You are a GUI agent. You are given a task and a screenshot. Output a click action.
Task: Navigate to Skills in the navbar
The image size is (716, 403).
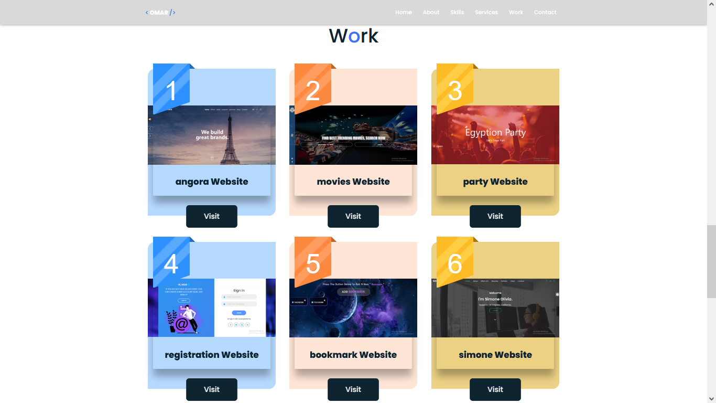[457, 13]
